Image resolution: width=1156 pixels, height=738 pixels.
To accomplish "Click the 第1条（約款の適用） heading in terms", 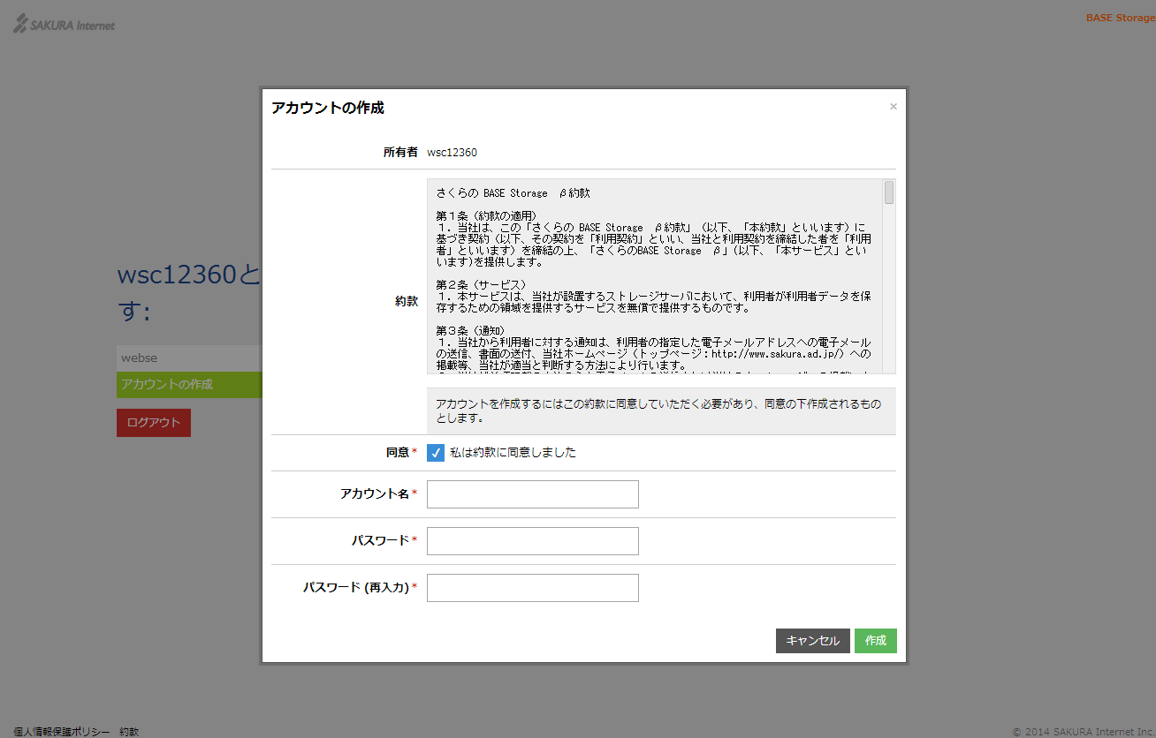I will coord(486,216).
